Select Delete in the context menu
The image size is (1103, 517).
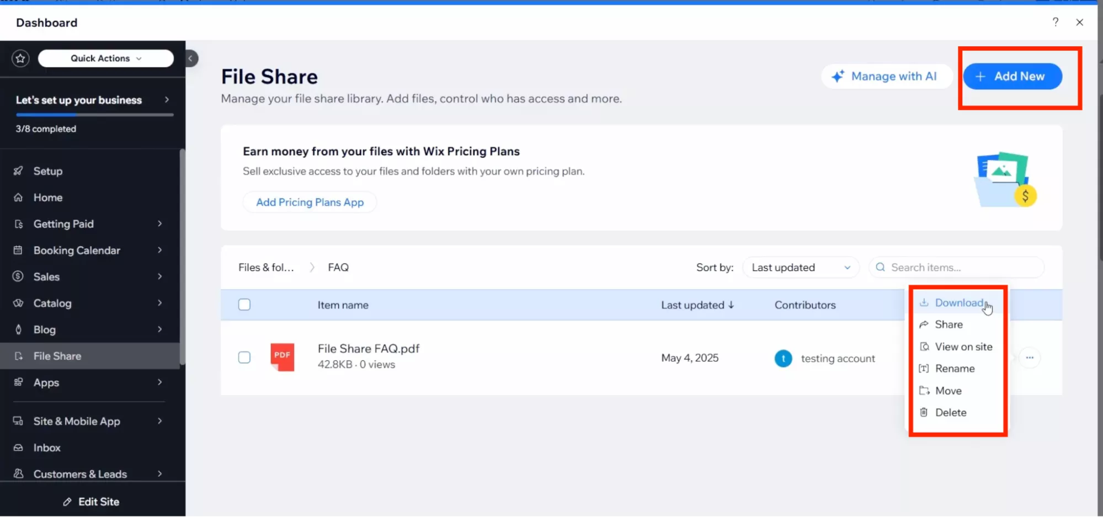pyautogui.click(x=950, y=413)
